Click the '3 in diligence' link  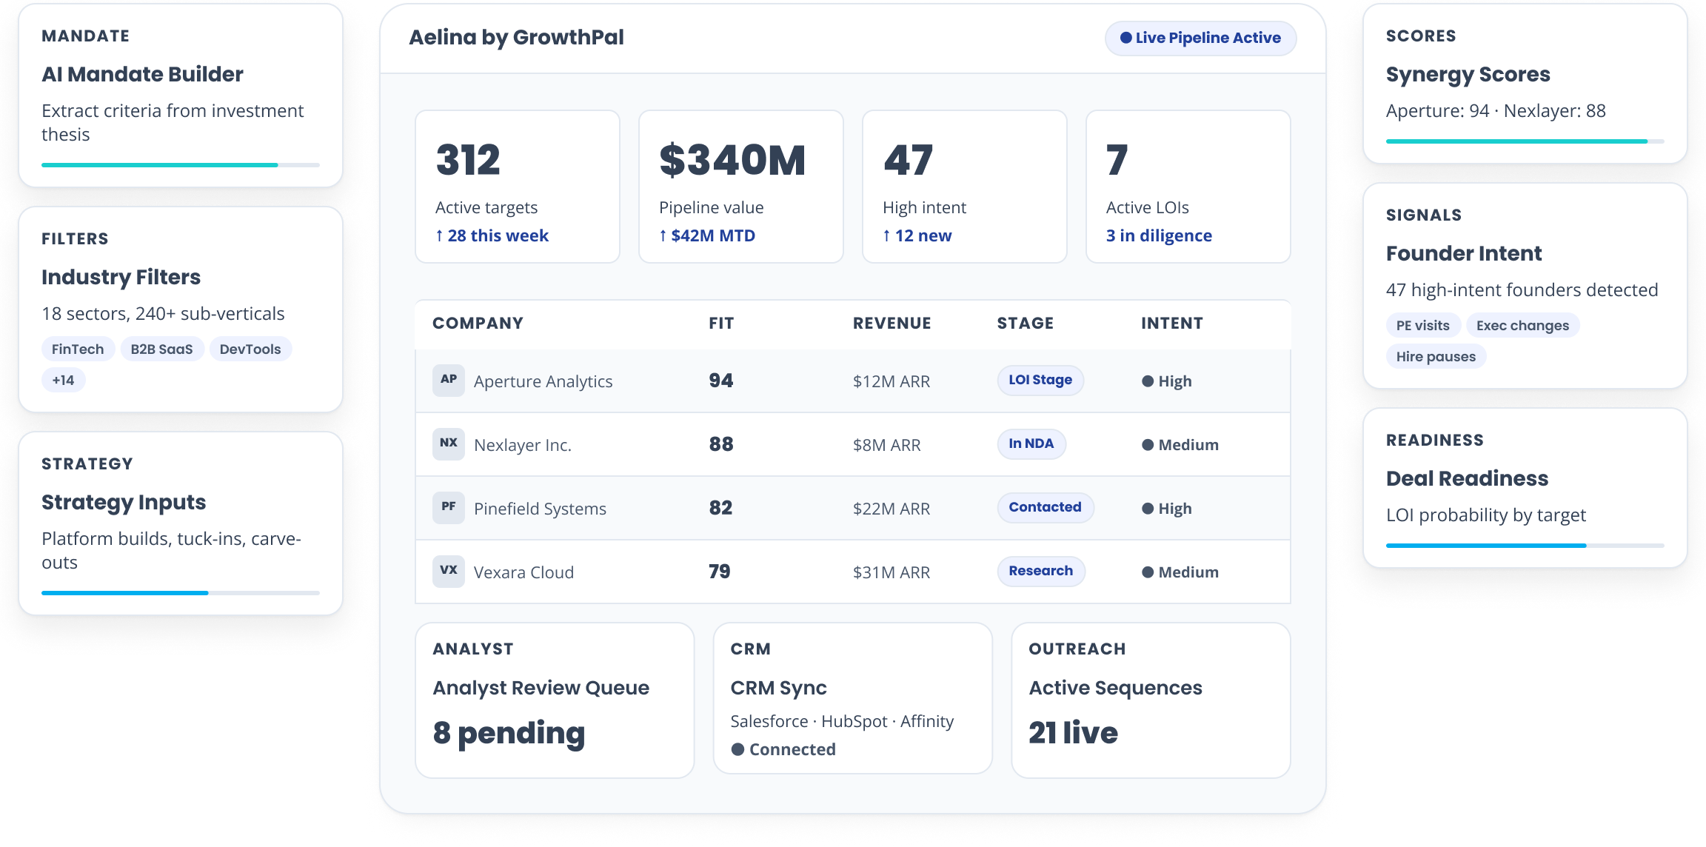coord(1159,235)
